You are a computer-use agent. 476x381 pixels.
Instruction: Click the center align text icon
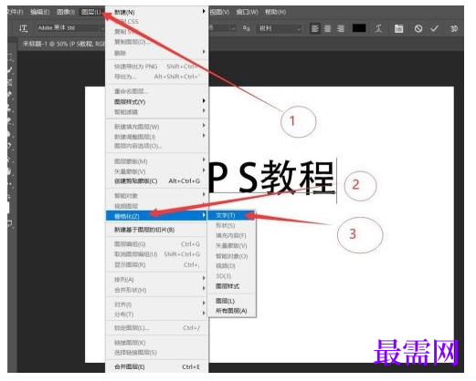tap(328, 28)
